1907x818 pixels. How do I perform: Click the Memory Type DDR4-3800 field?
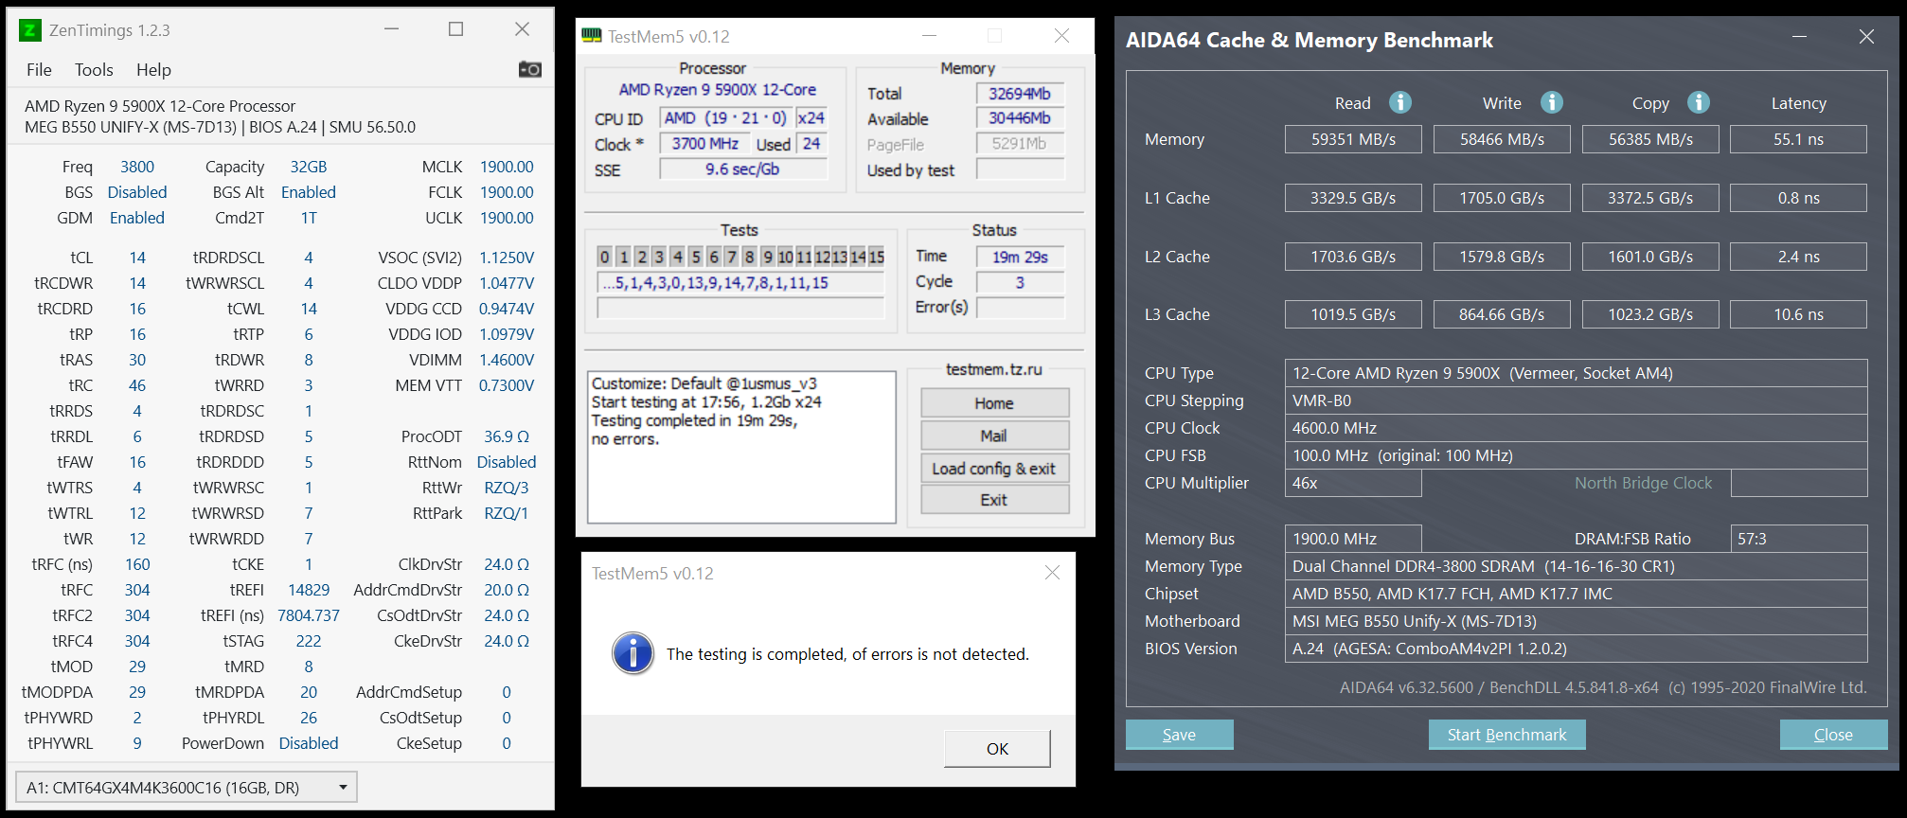1576,566
